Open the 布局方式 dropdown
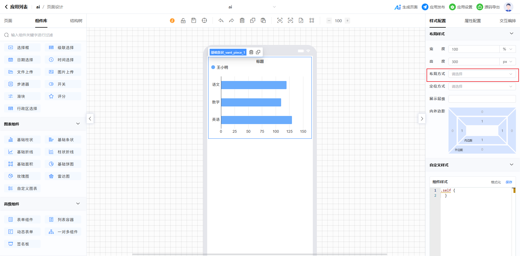This screenshot has height=256, width=520. pos(482,74)
